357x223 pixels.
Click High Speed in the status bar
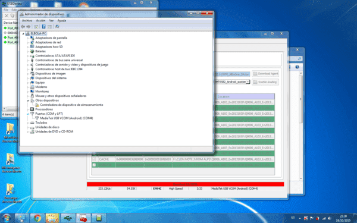tap(176, 189)
